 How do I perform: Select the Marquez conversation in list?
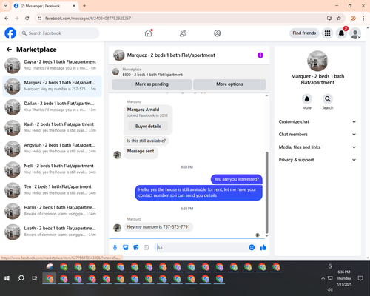click(x=52, y=87)
